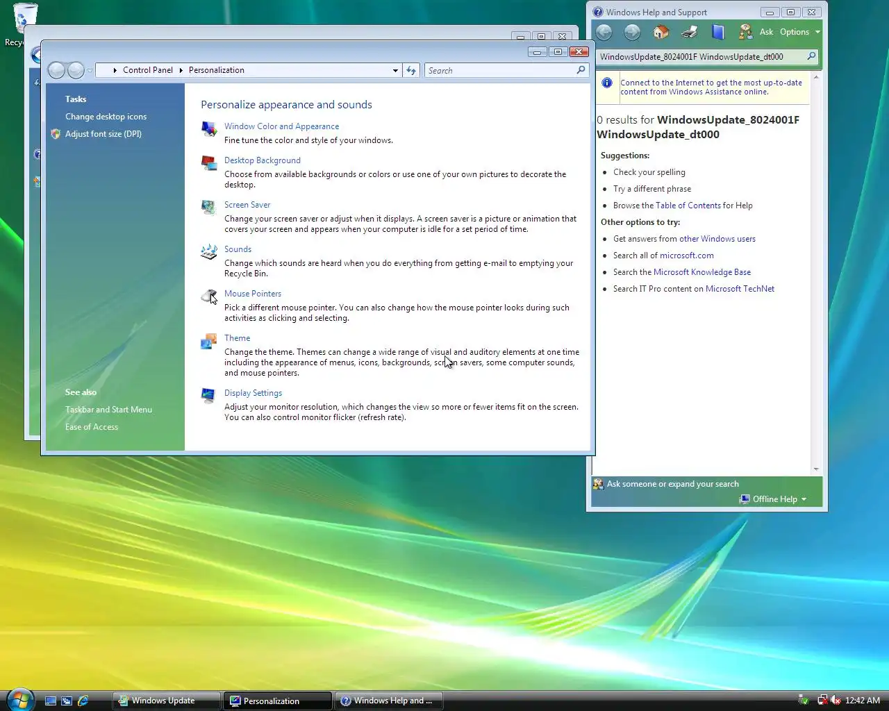Go forward in Personalization window

pos(76,70)
